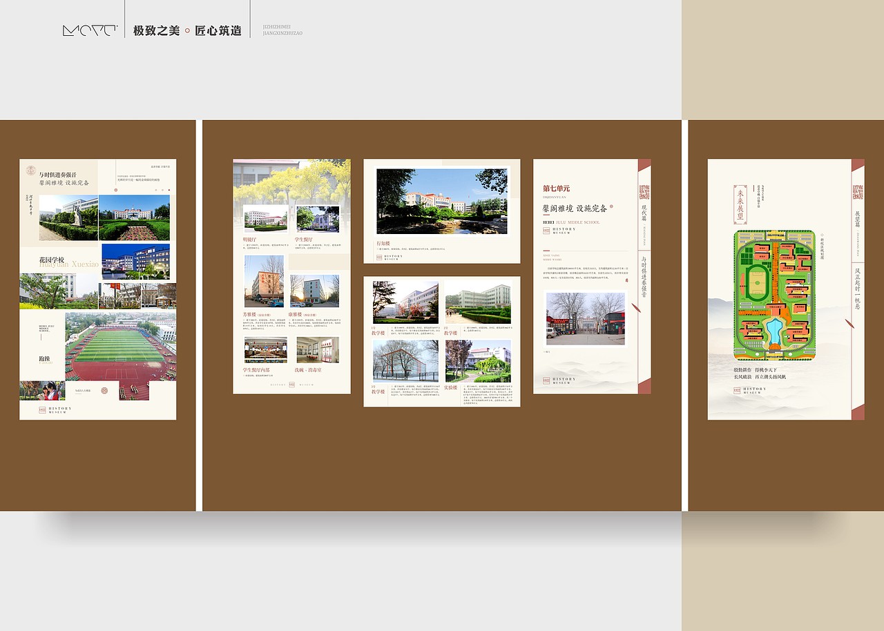
Task: Click the JIZHIZHIMEI JIANGXINZHUZAO header text
Action: 283,29
